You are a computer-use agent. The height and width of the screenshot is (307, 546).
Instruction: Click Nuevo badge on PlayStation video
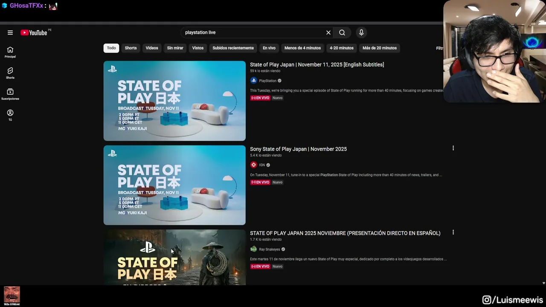click(x=278, y=98)
